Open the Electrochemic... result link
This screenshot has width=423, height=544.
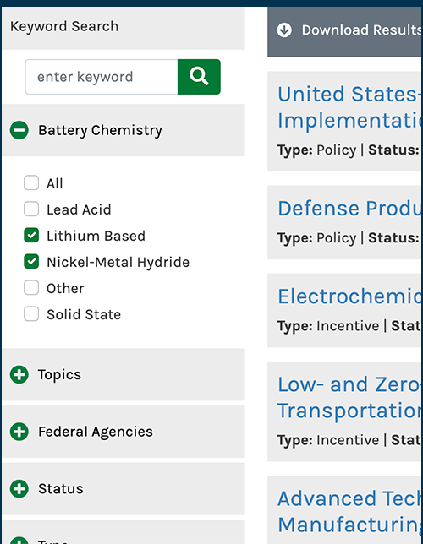pos(350,296)
